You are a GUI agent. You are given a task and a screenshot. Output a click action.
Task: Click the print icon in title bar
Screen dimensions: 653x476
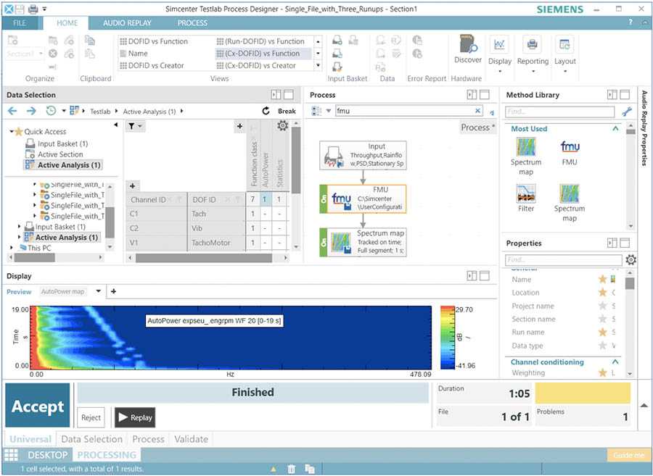point(33,9)
